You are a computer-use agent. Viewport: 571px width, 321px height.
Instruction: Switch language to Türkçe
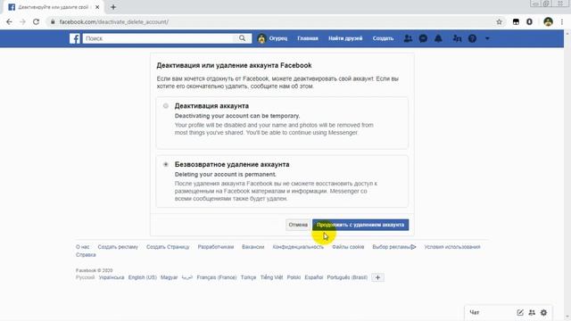coord(248,277)
